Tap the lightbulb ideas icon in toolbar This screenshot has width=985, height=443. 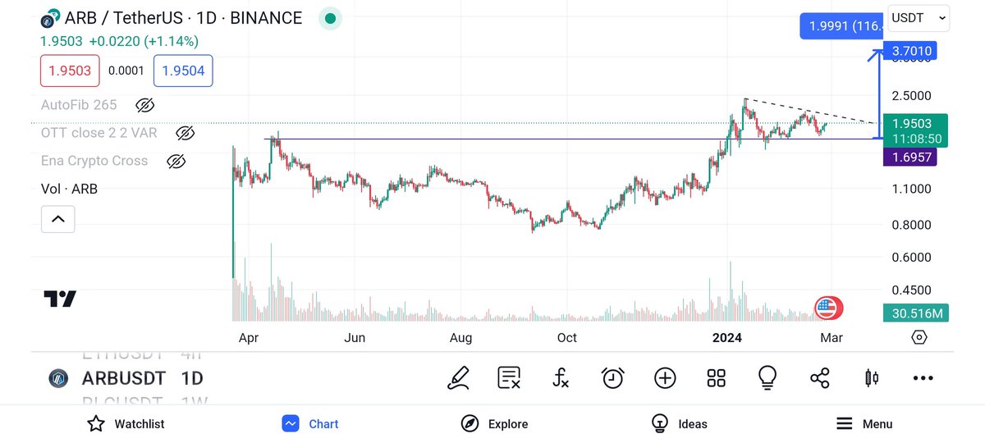(x=767, y=377)
